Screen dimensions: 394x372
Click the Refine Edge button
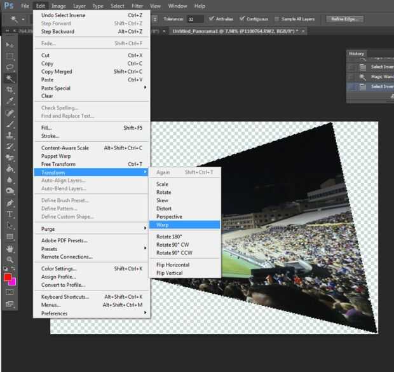click(344, 19)
